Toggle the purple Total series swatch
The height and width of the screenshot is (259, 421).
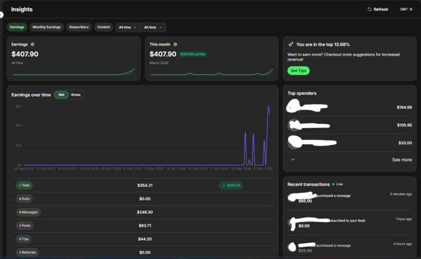pos(20,185)
